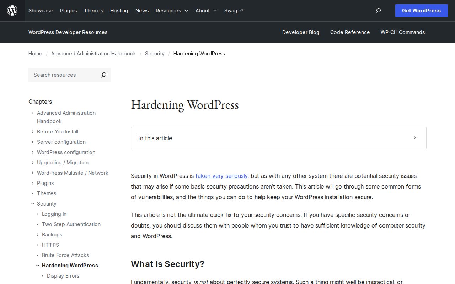Viewport: 455px width, 284px height.
Task: Open the Logging In page
Action: click(x=54, y=214)
